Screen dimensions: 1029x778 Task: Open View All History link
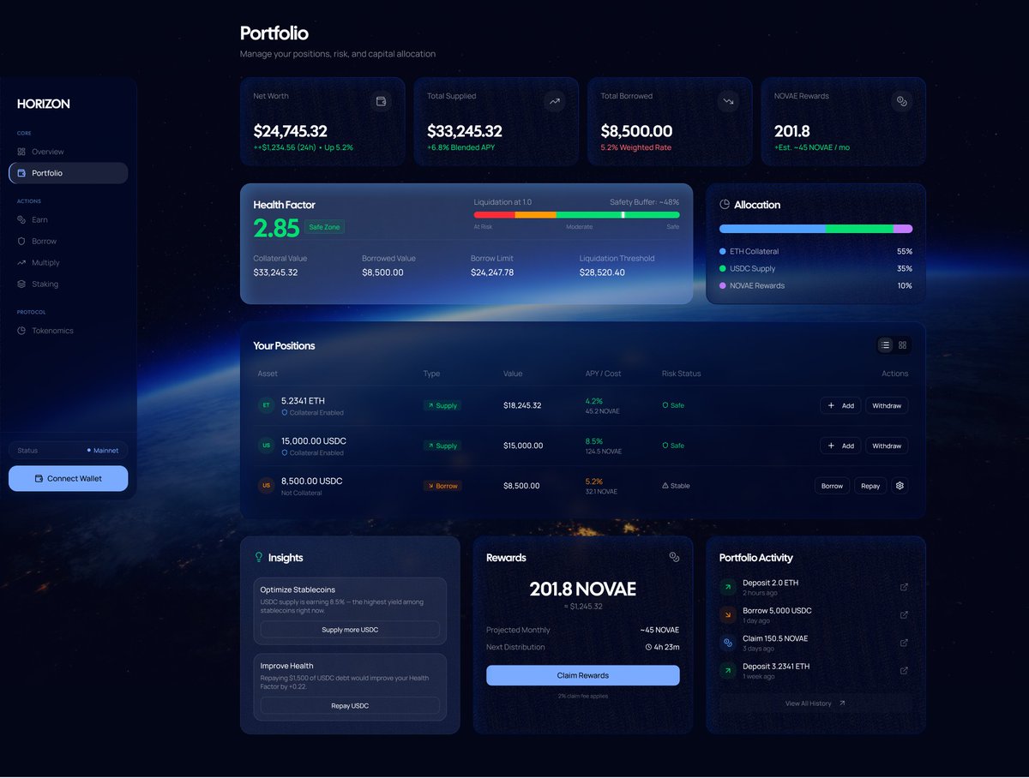pos(815,703)
